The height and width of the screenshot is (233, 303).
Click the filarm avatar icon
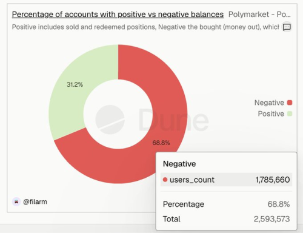pyautogui.click(x=16, y=201)
